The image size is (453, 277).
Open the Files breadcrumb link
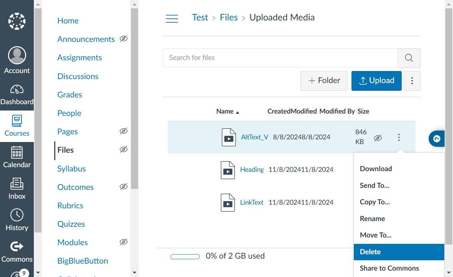(229, 17)
